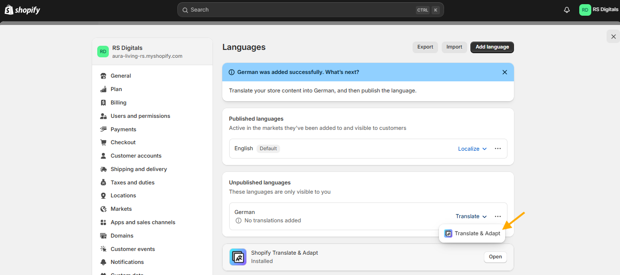Screen dimensions: 620x275
Task: Close the settings panel
Action: click(614, 37)
